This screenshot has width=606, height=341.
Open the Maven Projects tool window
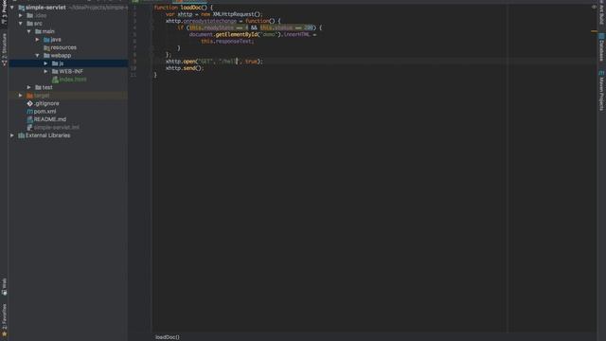(x=601, y=91)
